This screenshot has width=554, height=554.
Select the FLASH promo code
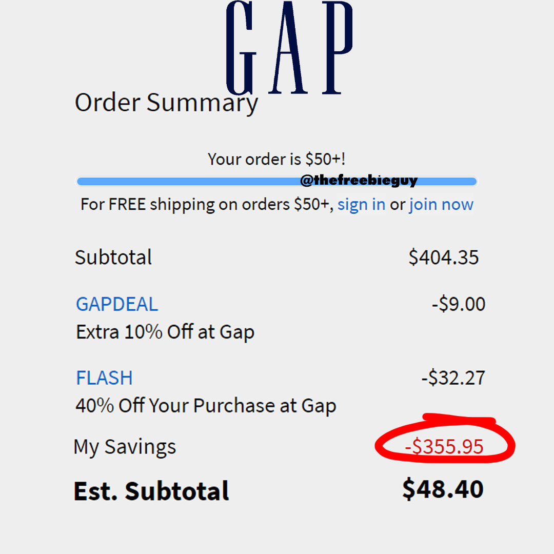104,378
